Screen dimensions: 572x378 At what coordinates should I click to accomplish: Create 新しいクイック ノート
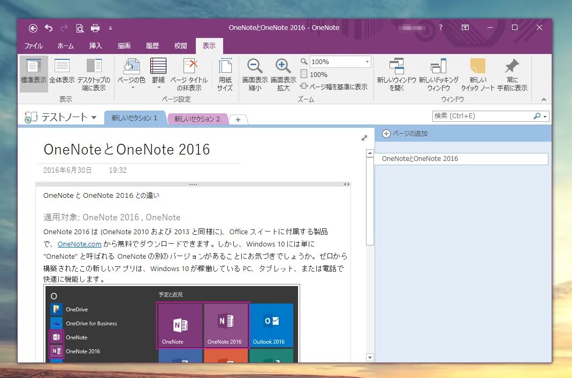pos(477,74)
